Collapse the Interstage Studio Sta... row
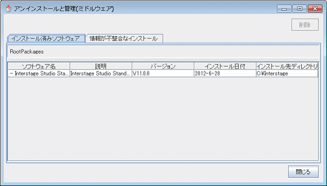 (12, 74)
